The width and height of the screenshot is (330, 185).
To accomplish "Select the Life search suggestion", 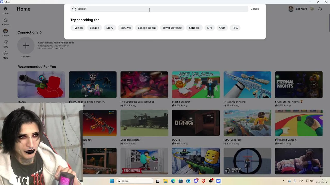I will [x=210, y=28].
